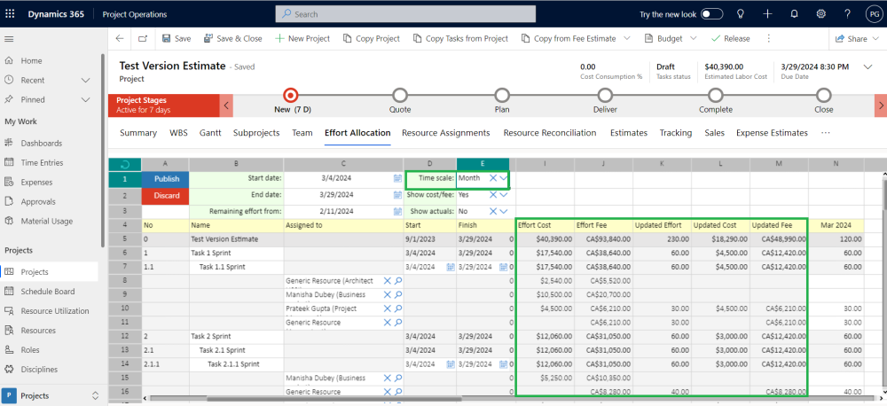Select the Quote stage on process bar

coord(400,96)
